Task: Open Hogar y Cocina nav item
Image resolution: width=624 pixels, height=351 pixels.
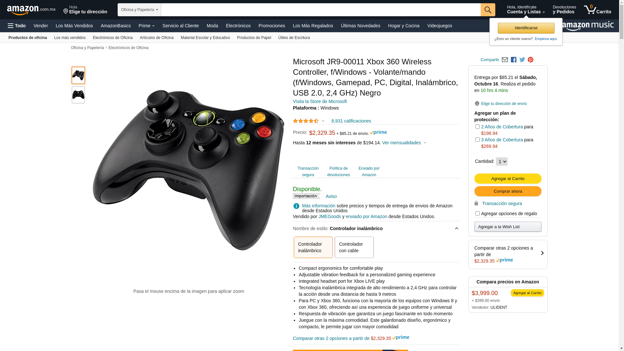Action: coord(404,26)
